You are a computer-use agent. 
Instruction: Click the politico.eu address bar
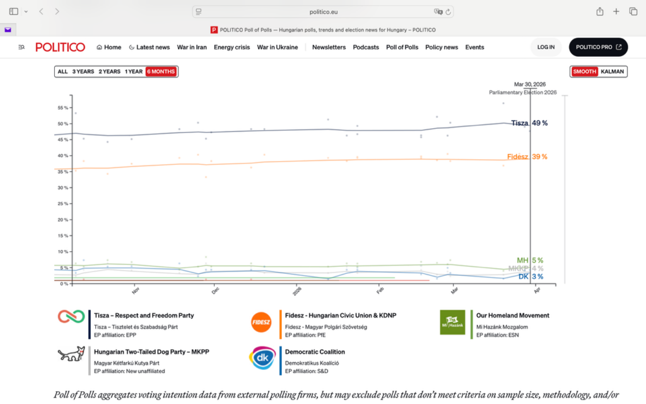point(323,11)
